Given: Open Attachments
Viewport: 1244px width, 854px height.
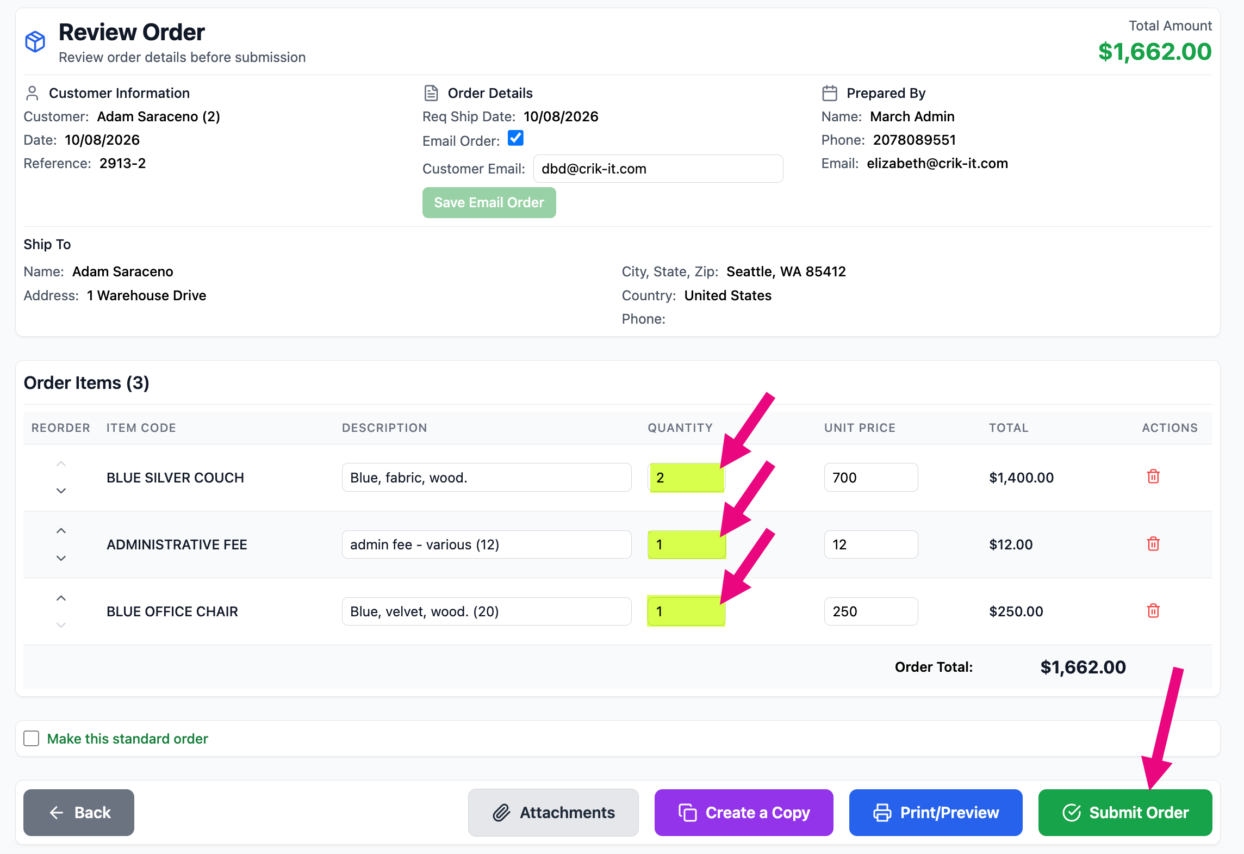Looking at the screenshot, I should point(553,812).
